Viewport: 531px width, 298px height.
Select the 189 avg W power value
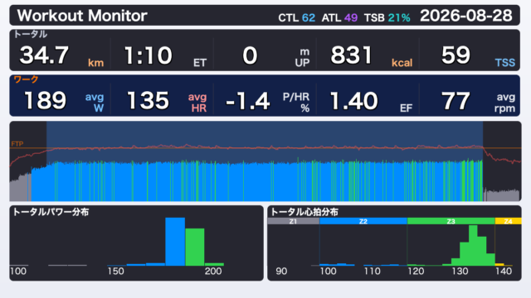pos(64,101)
